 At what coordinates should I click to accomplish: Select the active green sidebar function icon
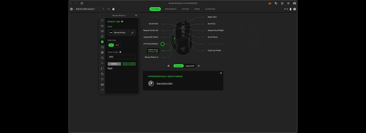[102, 42]
